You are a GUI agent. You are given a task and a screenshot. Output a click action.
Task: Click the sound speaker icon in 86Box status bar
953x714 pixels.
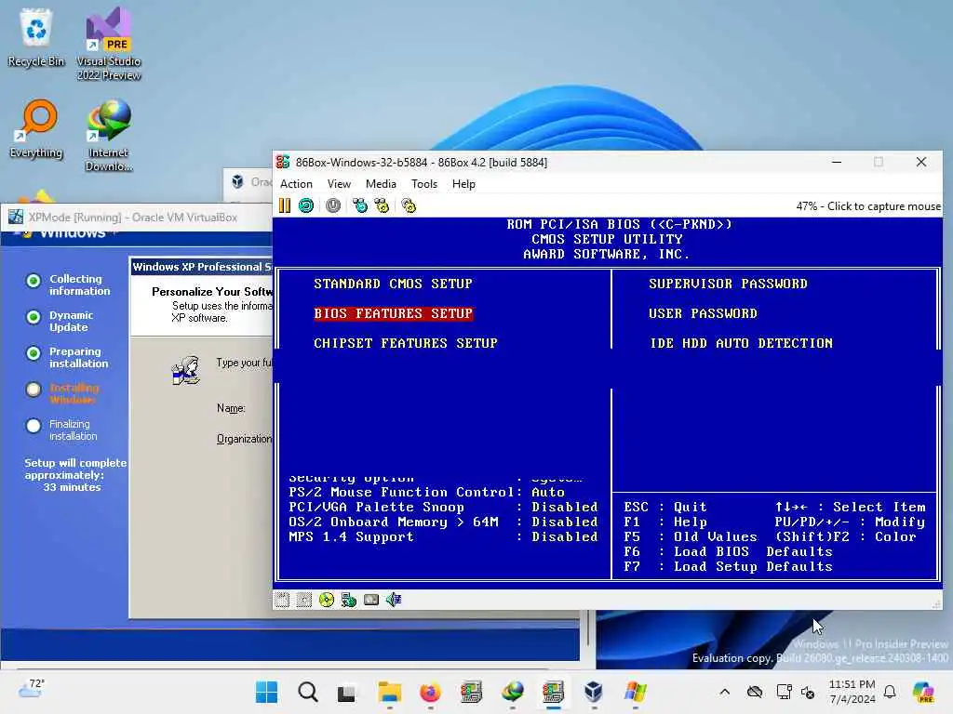click(x=394, y=600)
